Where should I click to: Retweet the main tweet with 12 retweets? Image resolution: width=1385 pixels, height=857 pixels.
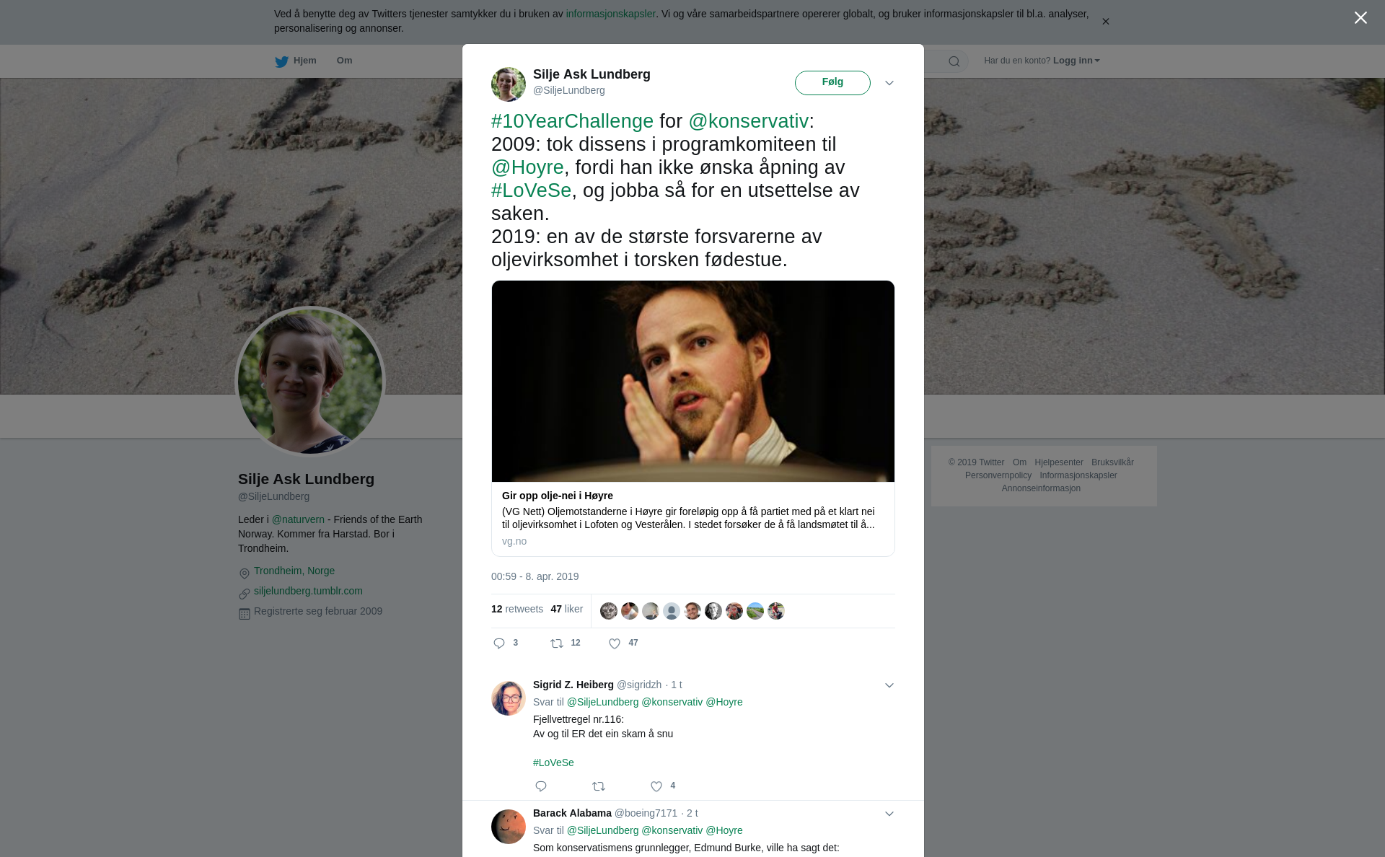click(557, 643)
